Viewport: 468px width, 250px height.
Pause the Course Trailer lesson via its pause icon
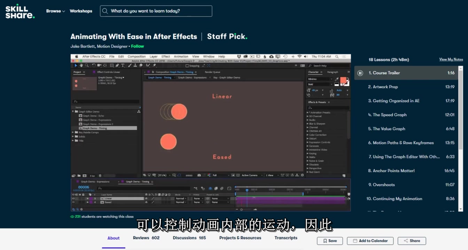(360, 73)
